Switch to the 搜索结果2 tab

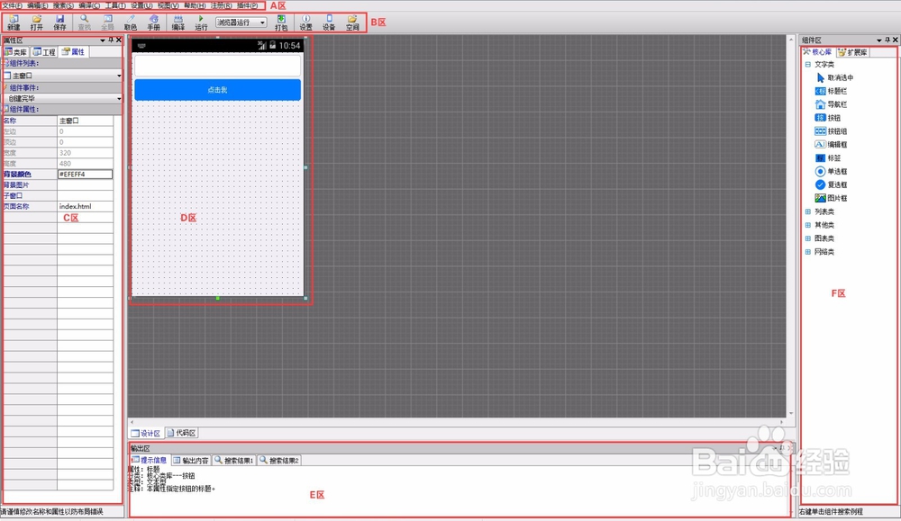(278, 460)
